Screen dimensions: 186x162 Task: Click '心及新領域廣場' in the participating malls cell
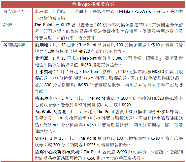[x=50, y=18]
